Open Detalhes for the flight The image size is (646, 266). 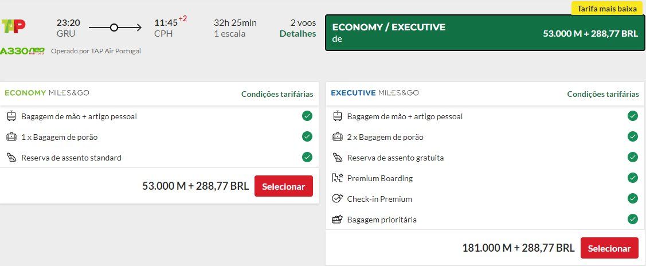click(297, 34)
